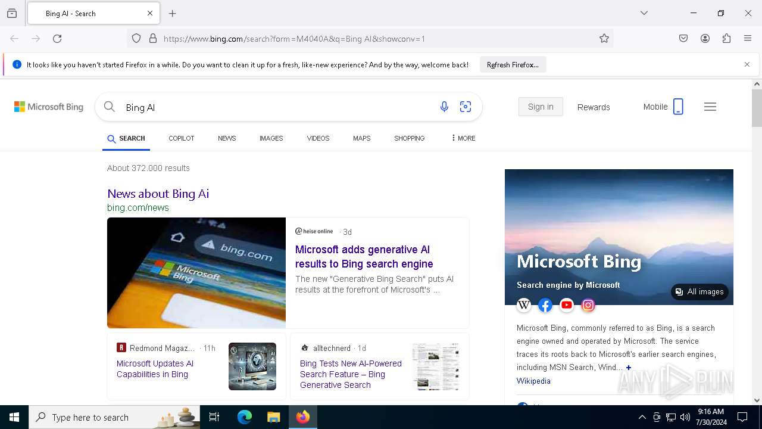
Task: Open File Explorer from the taskbar
Action: coord(273,417)
